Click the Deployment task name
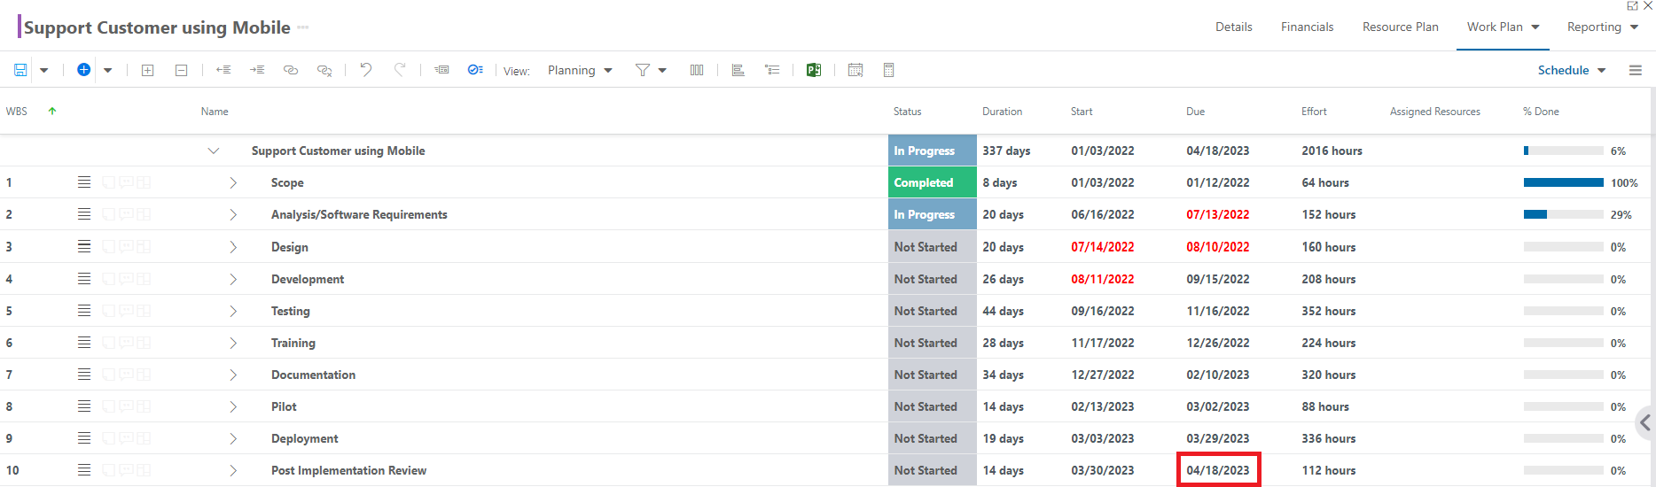The image size is (1656, 487). click(305, 438)
